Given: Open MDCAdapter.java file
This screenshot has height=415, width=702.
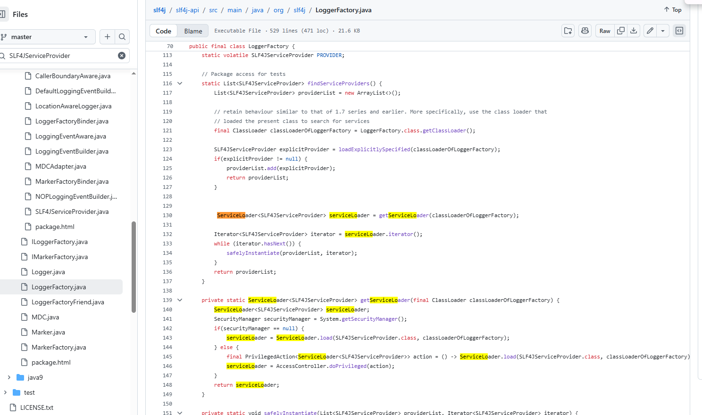Looking at the screenshot, I should [61, 166].
